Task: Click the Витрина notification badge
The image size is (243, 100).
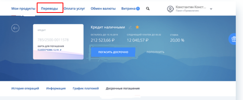Action: point(138,9)
